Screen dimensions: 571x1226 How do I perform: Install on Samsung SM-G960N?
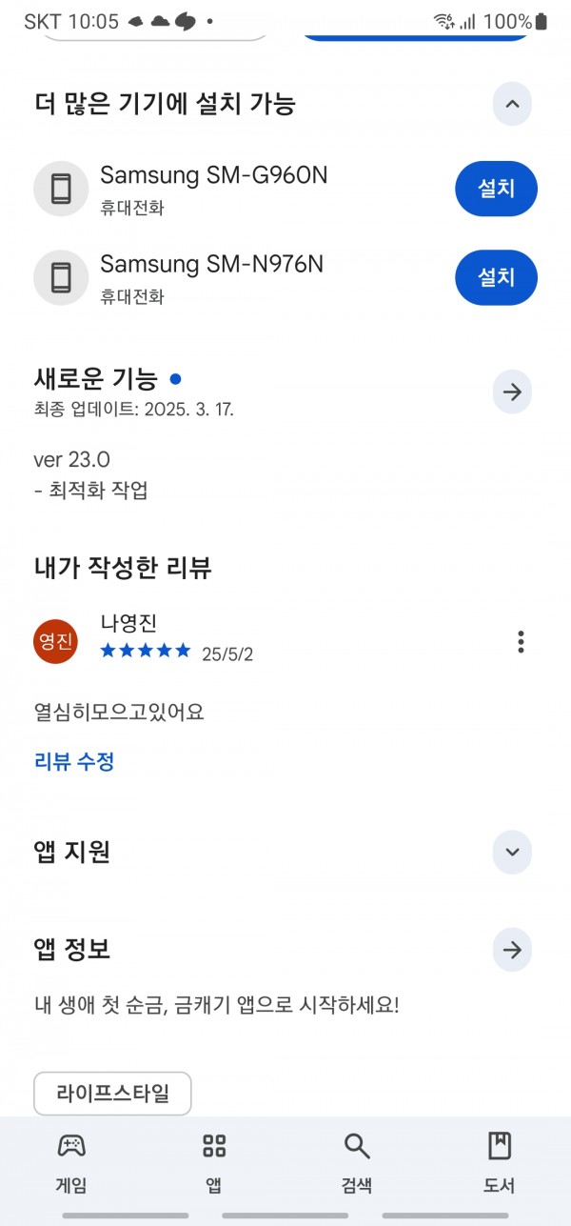496,189
